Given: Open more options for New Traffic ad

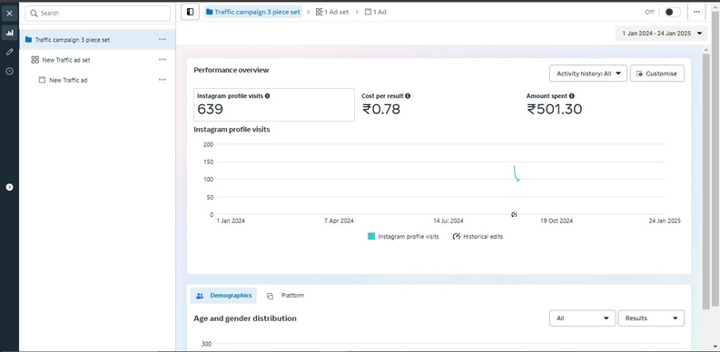Looking at the screenshot, I should [x=163, y=80].
